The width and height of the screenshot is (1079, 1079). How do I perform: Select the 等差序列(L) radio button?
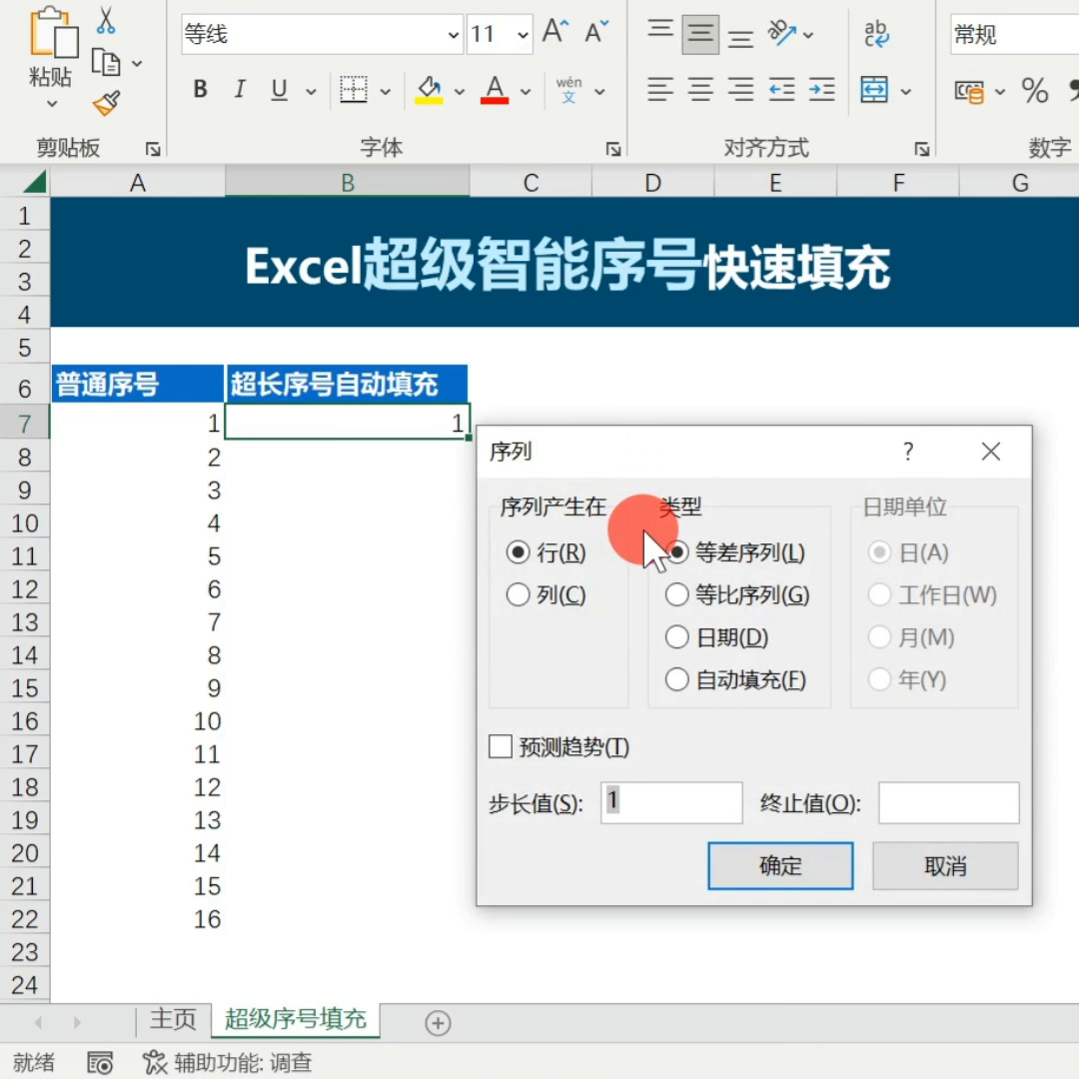click(677, 552)
